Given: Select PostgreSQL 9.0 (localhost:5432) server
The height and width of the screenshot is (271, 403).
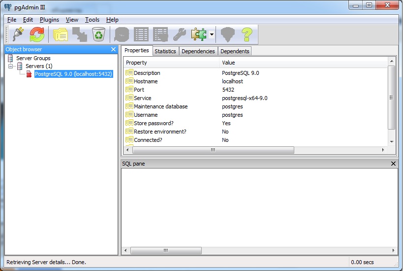Looking at the screenshot, I should coord(73,74).
